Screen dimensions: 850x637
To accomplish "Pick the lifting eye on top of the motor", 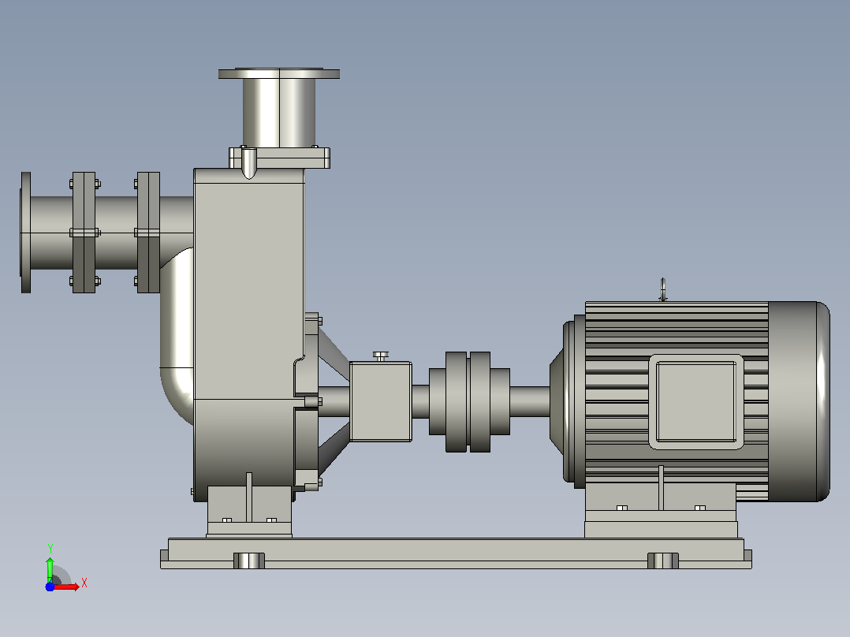I will (662, 289).
